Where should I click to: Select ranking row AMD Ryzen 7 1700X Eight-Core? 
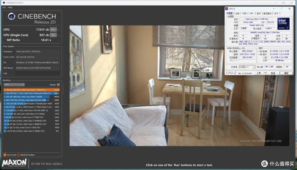coord(31,107)
